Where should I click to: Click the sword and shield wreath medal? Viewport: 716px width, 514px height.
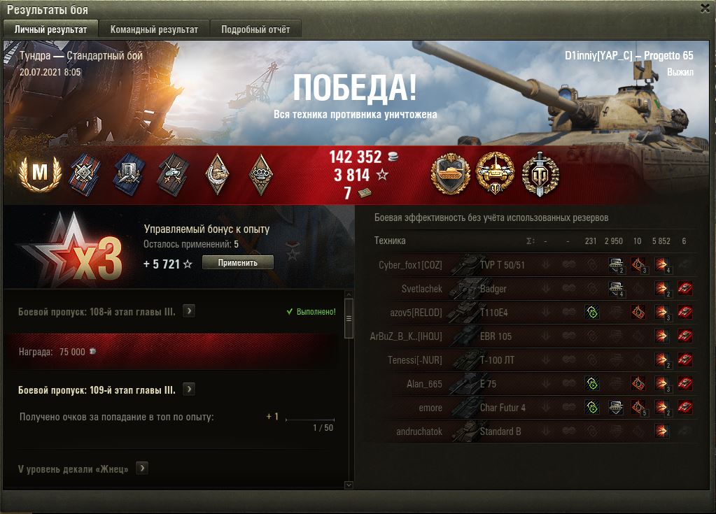(540, 174)
